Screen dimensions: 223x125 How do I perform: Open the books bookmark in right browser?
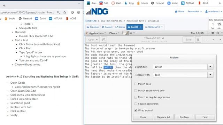(x=143, y=3)
